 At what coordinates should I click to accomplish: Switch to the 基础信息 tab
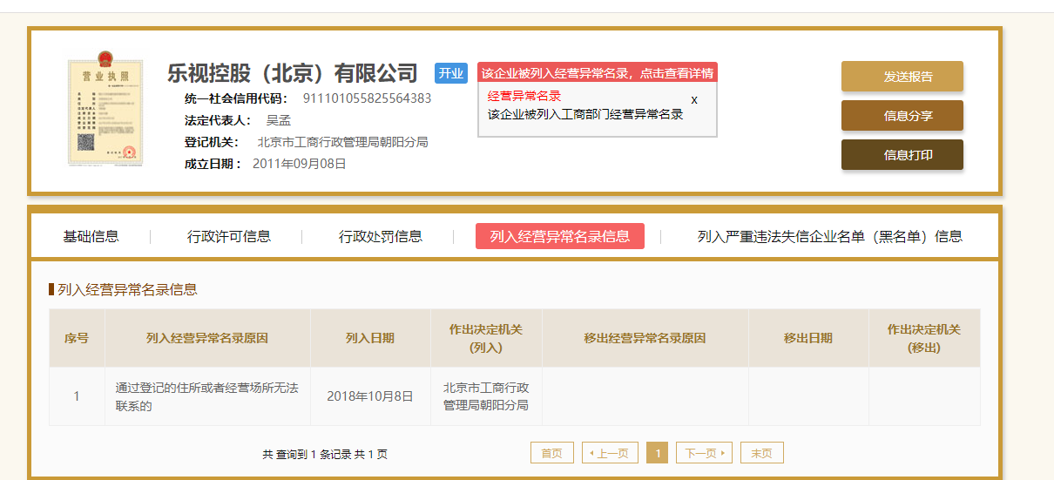click(91, 236)
